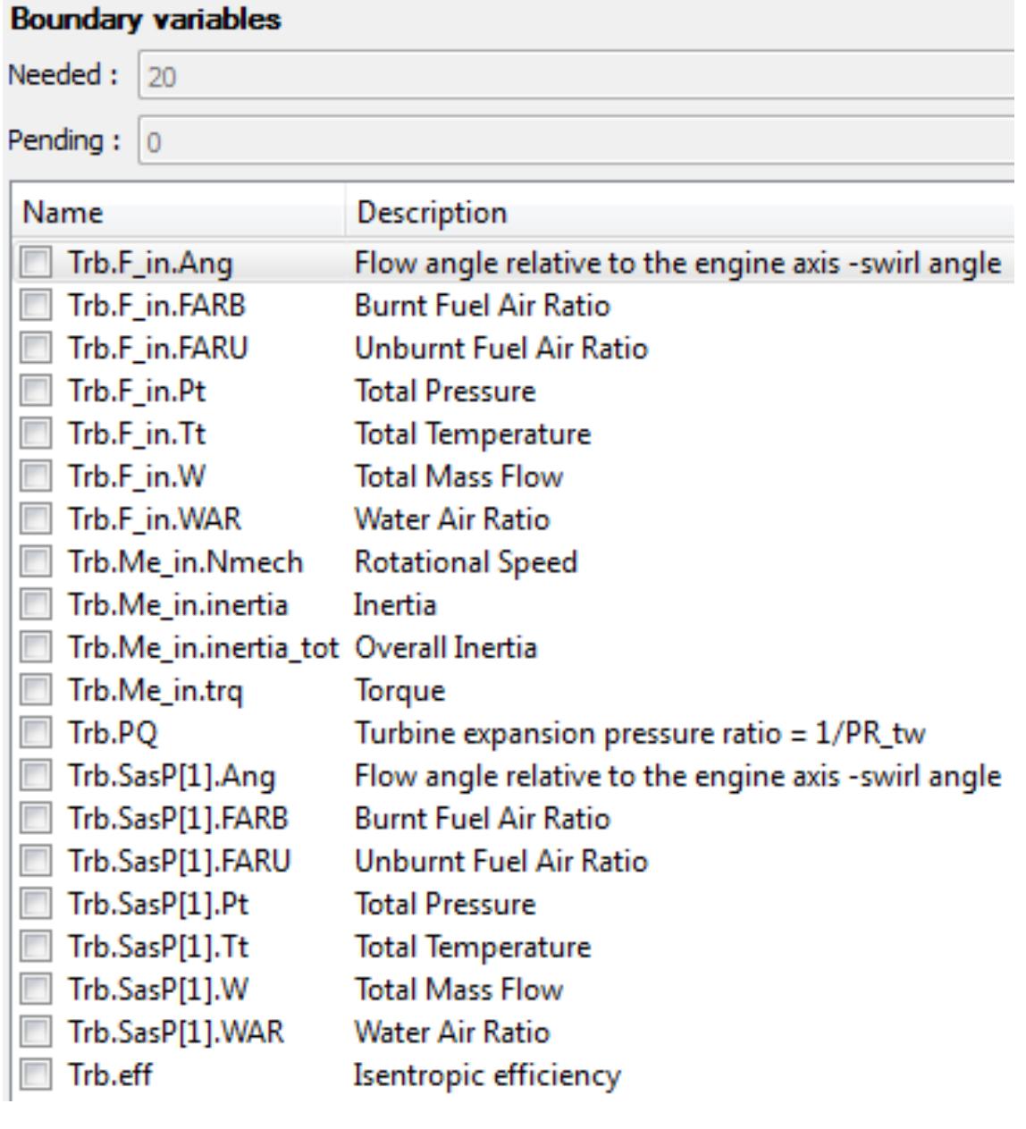This screenshot has height=1129, width=1026.
Task: Check the Trb.PQ pressure ratio box
Action: (38, 735)
